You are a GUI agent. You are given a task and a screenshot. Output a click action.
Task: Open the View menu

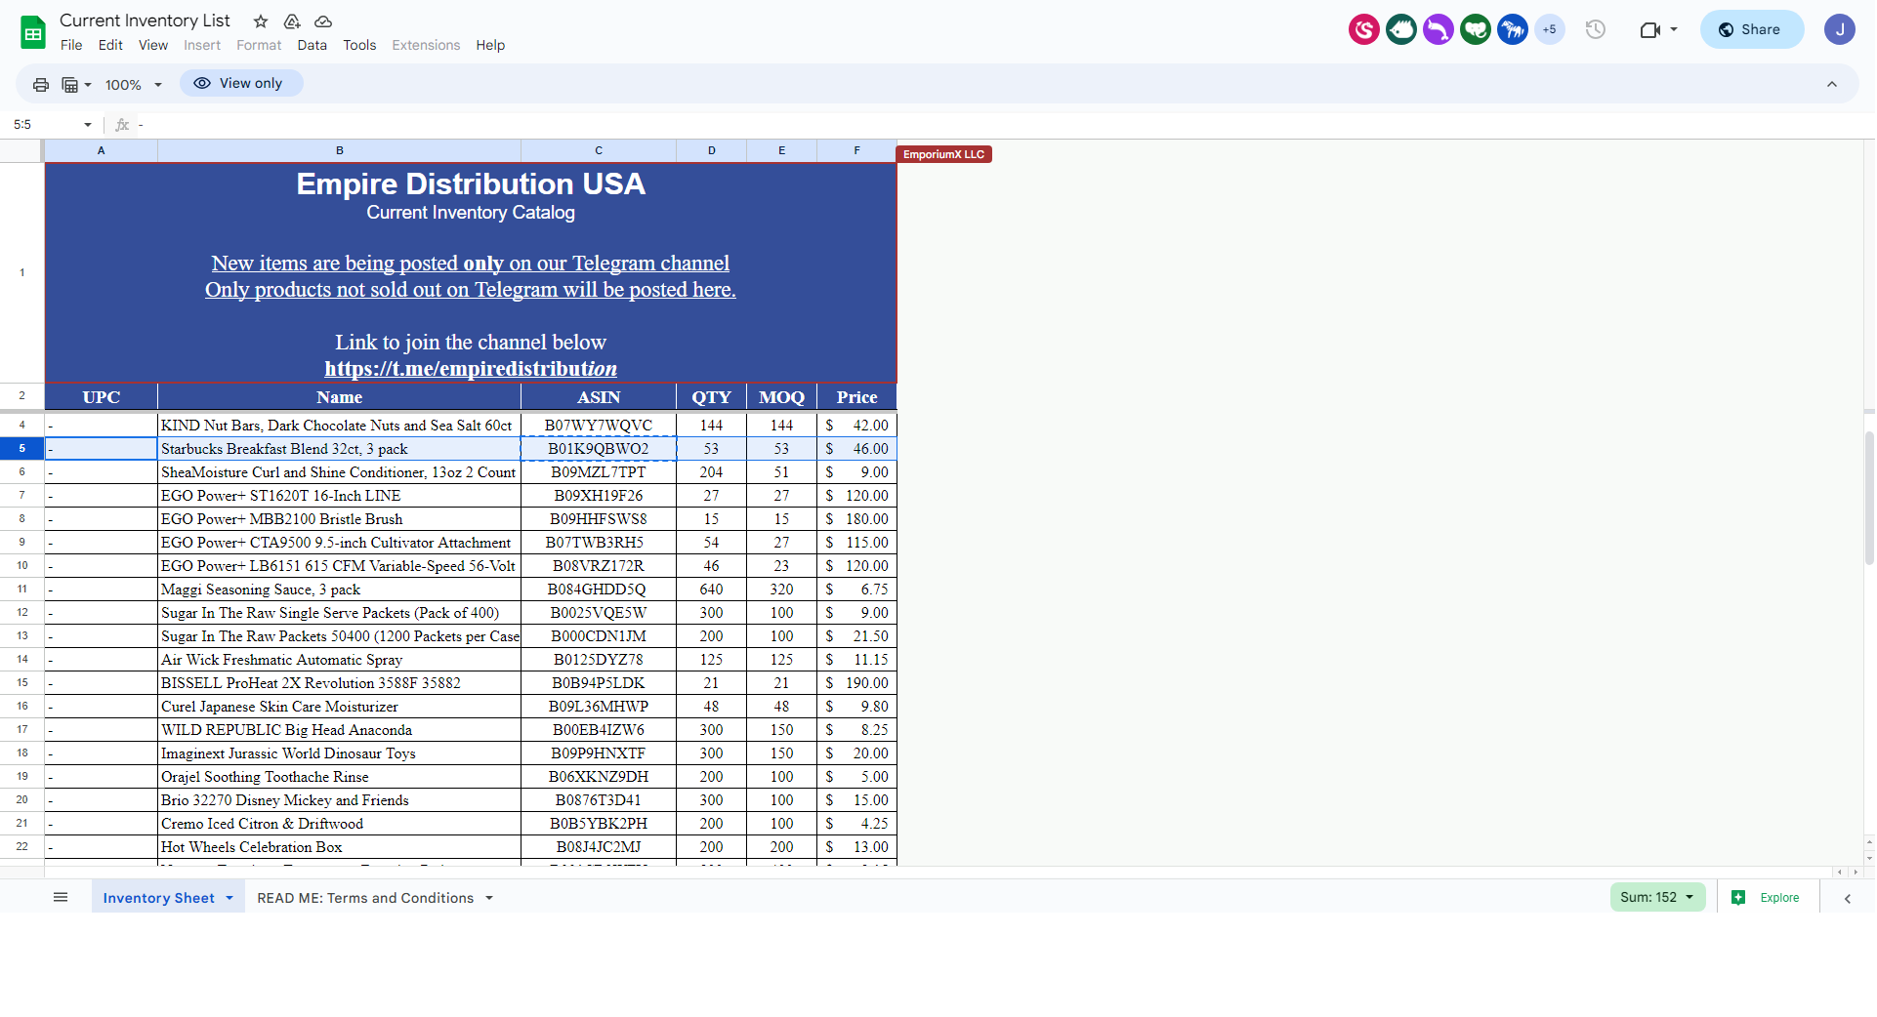153,46
